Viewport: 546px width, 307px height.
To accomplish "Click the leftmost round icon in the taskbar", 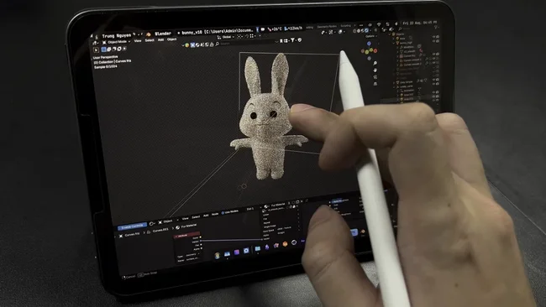I will (x=218, y=256).
